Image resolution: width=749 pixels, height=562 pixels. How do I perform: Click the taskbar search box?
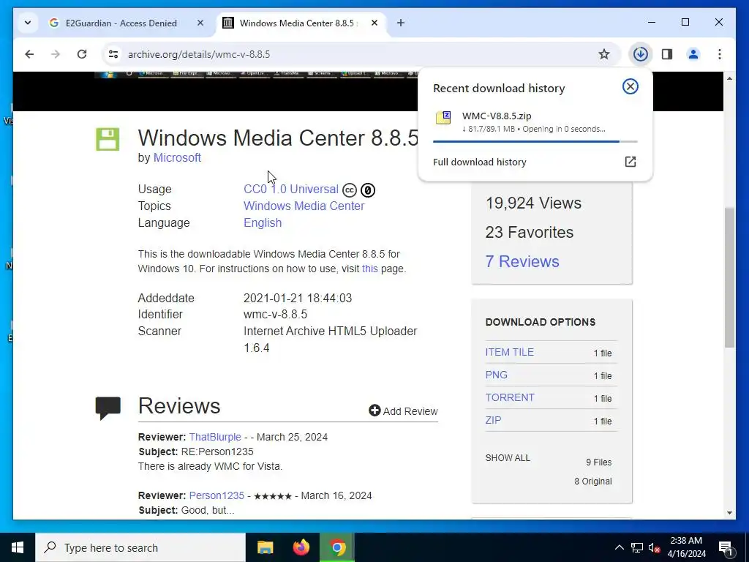tap(140, 547)
